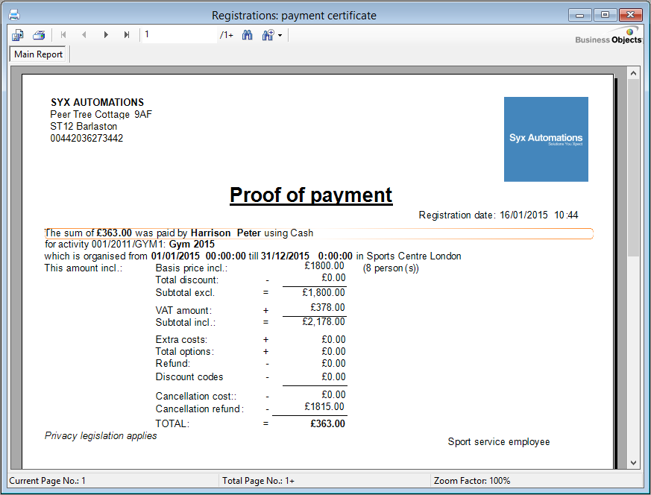Jump to the last page
The image size is (651, 495).
(127, 35)
